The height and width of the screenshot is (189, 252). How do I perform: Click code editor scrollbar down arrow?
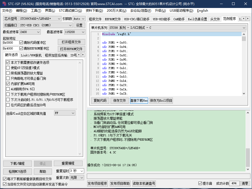[244, 94]
